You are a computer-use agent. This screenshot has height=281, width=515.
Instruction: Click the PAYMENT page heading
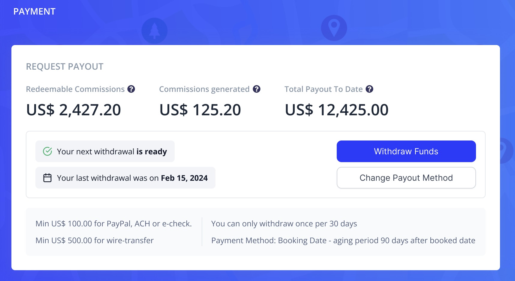[x=35, y=11]
